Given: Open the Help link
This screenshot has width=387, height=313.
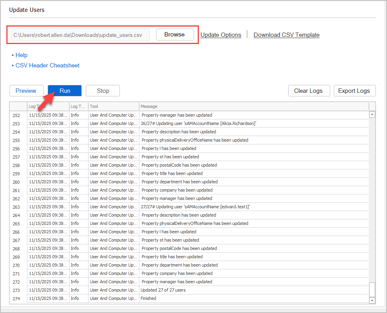Looking at the screenshot, I should (21, 55).
